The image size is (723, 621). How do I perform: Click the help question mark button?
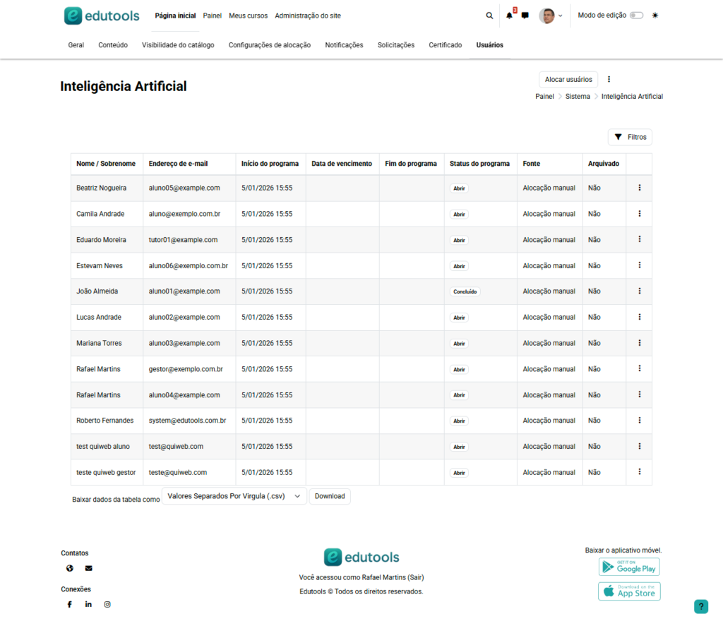(x=700, y=606)
